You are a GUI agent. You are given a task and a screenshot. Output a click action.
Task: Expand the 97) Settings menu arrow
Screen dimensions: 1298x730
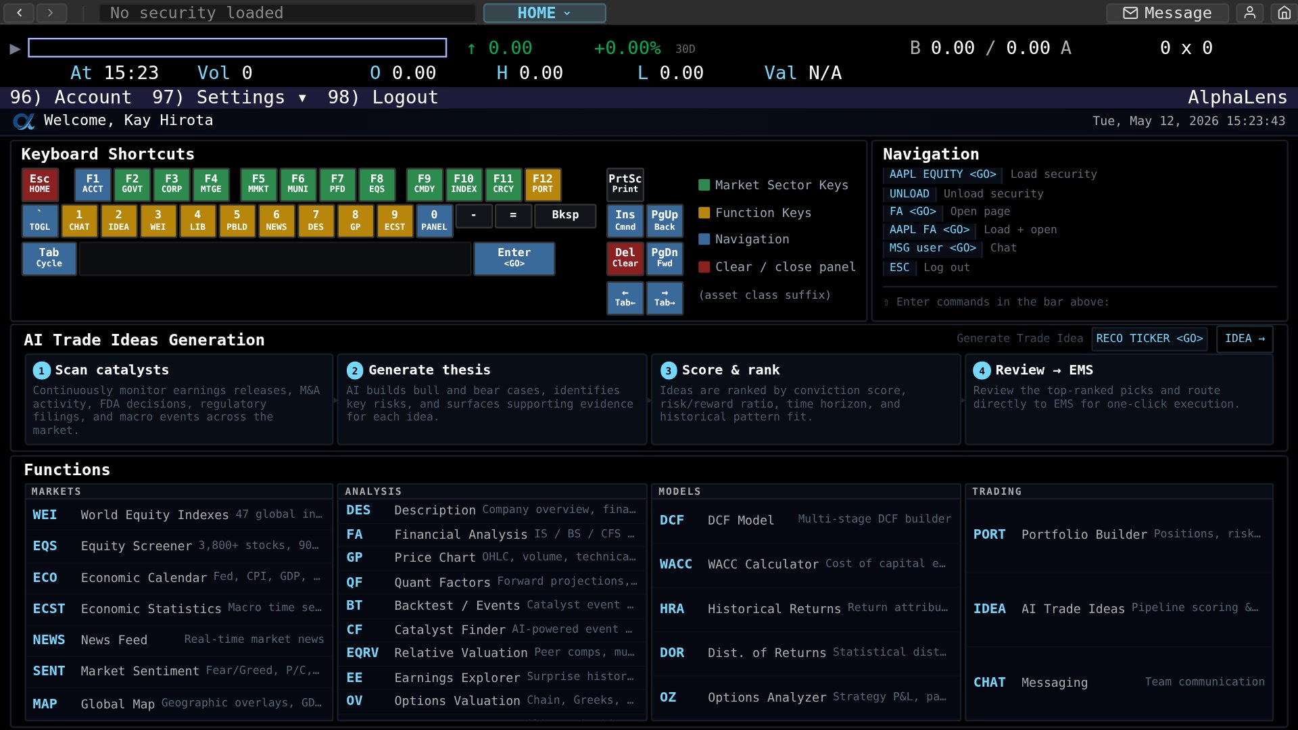coord(302,98)
